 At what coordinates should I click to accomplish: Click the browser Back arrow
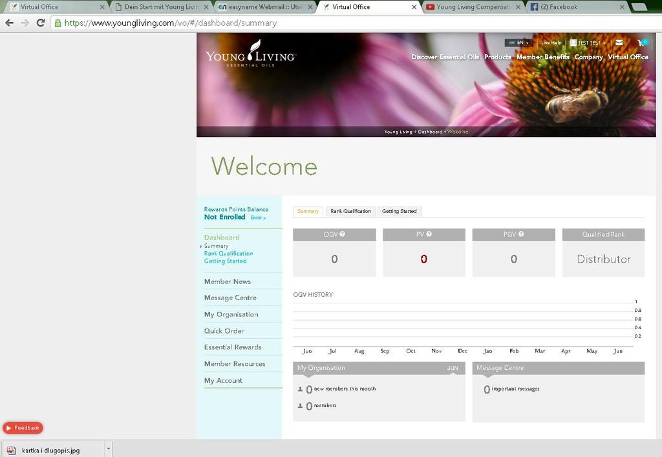click(9, 23)
